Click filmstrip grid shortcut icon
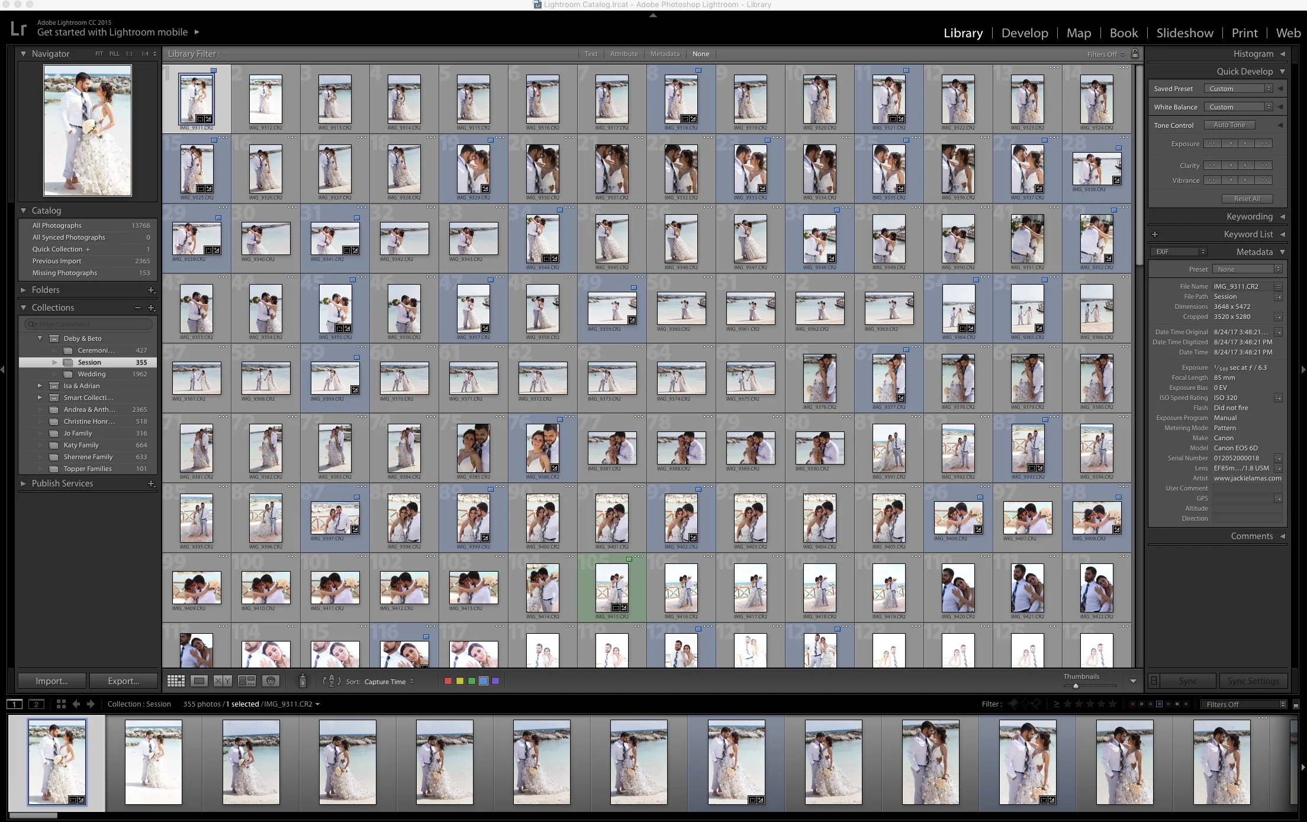The image size is (1307, 822). [x=61, y=704]
